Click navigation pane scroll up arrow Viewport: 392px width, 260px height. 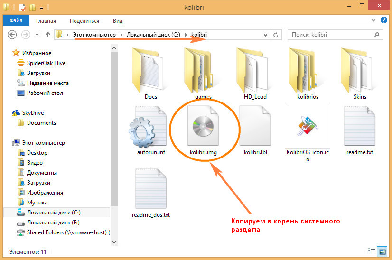click(114, 48)
